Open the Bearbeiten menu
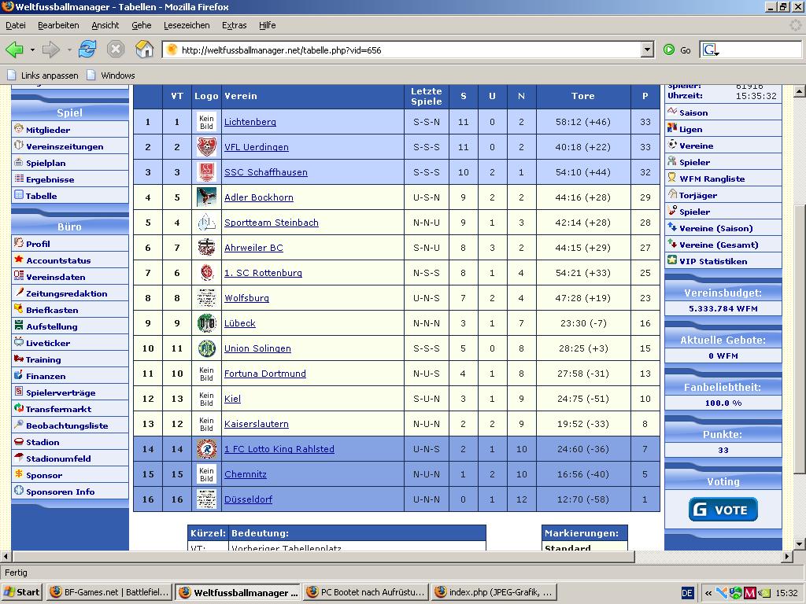Image resolution: width=806 pixels, height=604 pixels. click(x=58, y=25)
